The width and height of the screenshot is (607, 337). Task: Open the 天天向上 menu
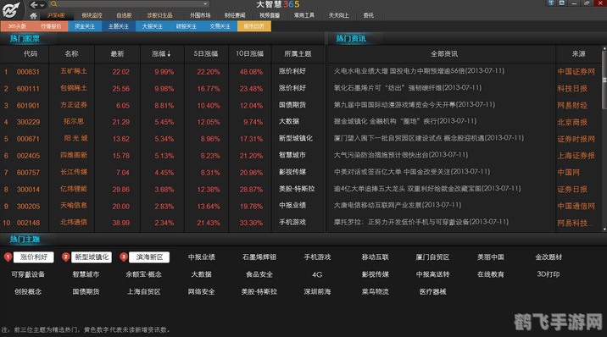click(339, 15)
